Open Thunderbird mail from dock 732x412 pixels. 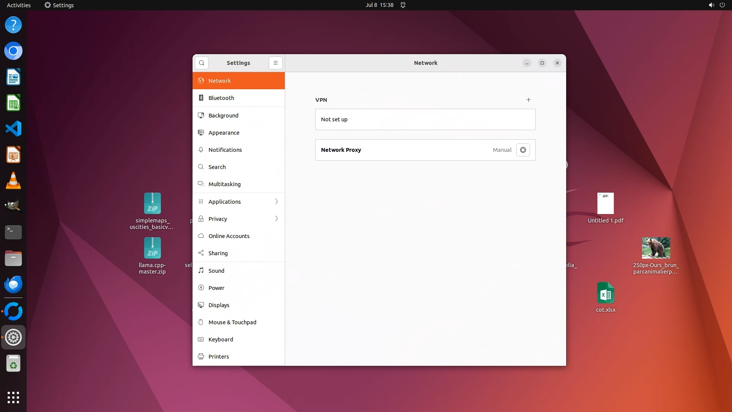[13, 285]
